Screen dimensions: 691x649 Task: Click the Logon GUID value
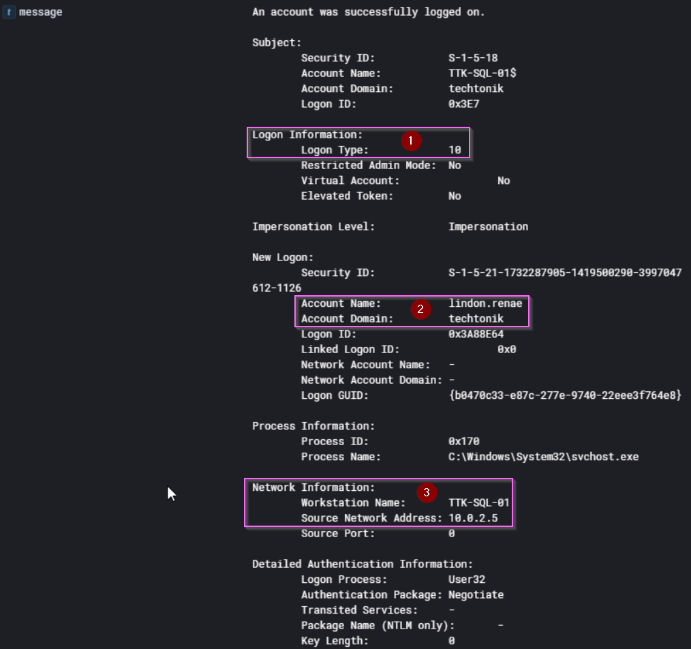click(564, 395)
